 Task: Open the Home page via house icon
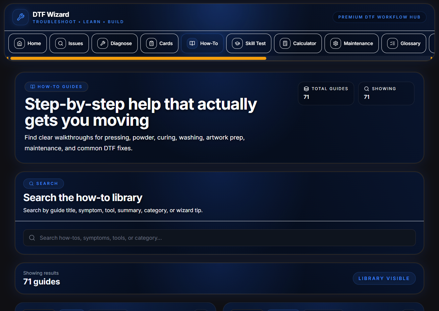(20, 43)
